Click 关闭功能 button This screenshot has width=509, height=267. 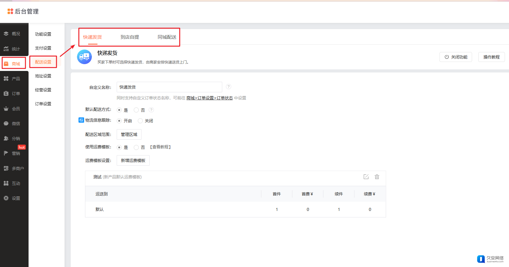[x=456, y=57]
